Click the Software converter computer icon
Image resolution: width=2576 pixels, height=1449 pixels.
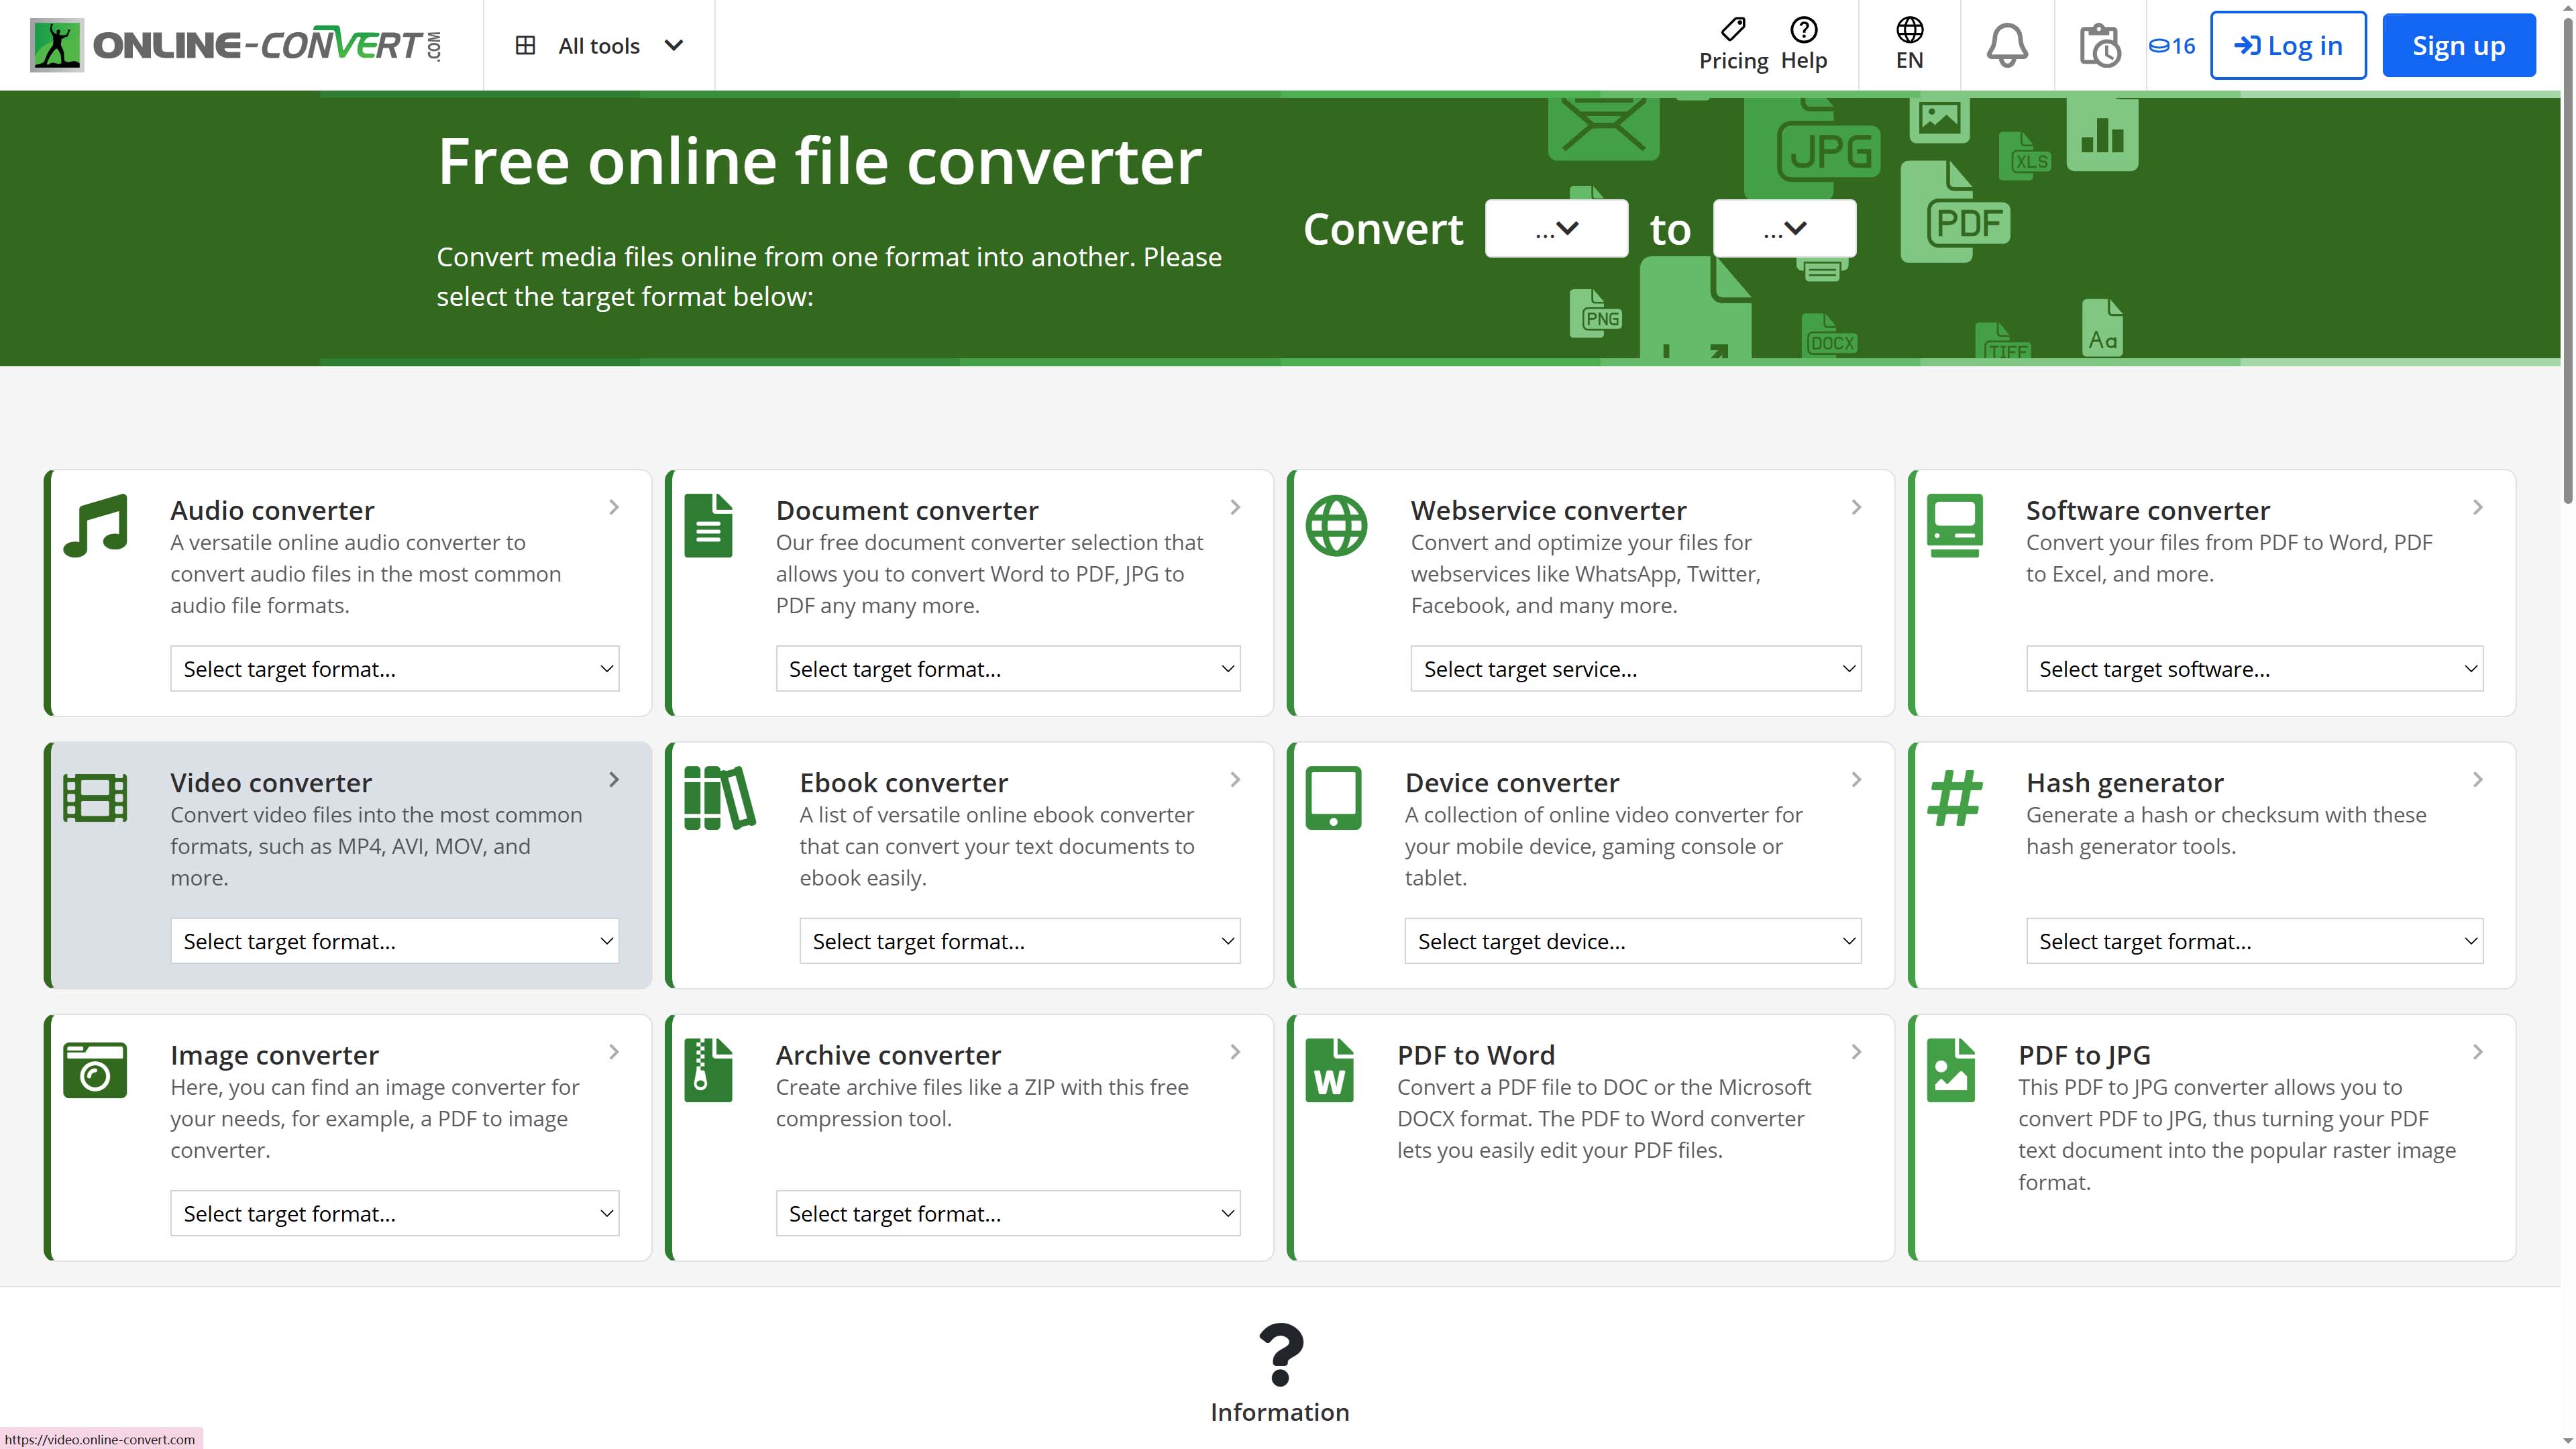coord(1954,525)
